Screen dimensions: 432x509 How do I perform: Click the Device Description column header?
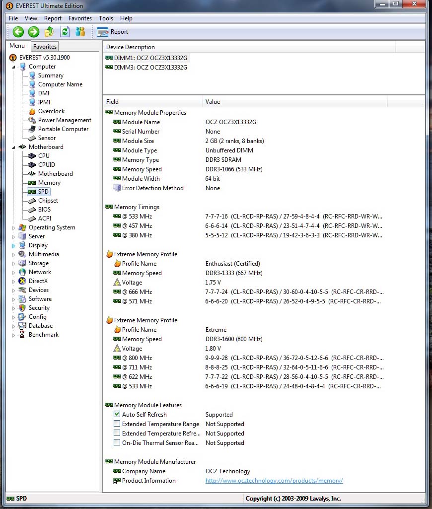249,47
